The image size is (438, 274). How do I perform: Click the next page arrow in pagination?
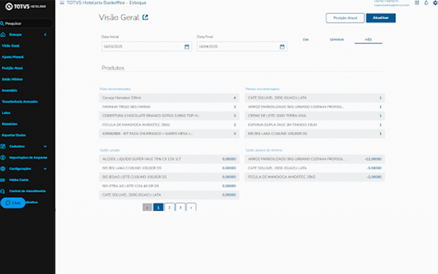191,207
